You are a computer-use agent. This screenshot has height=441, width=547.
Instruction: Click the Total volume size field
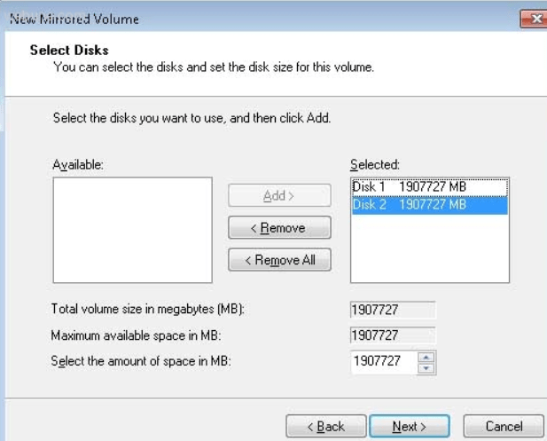coord(393,310)
